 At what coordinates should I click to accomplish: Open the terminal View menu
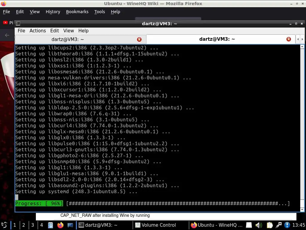pyautogui.click(x=68, y=31)
